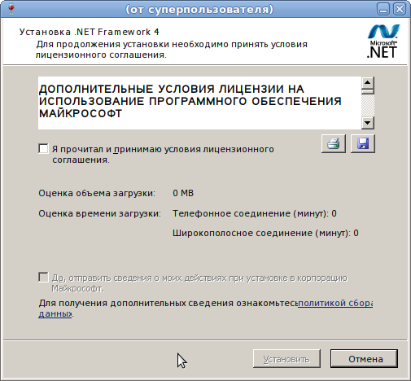The height and width of the screenshot is (381, 411).
Task: Check 'Я прочитал и принимаю условия' checkbox
Action: coord(43,149)
